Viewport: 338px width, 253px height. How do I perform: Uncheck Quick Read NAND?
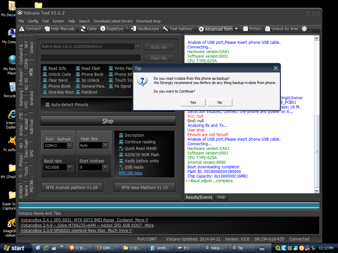click(121, 149)
